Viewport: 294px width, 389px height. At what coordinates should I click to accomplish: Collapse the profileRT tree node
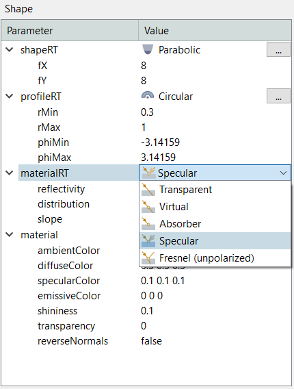point(10,96)
